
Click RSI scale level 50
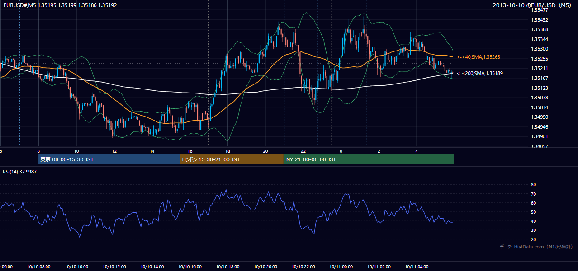pos(533,212)
